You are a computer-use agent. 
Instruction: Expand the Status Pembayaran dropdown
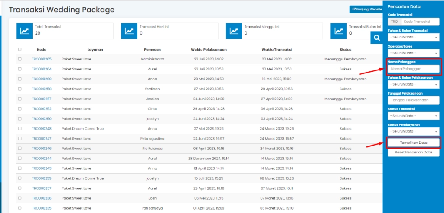coord(413,131)
